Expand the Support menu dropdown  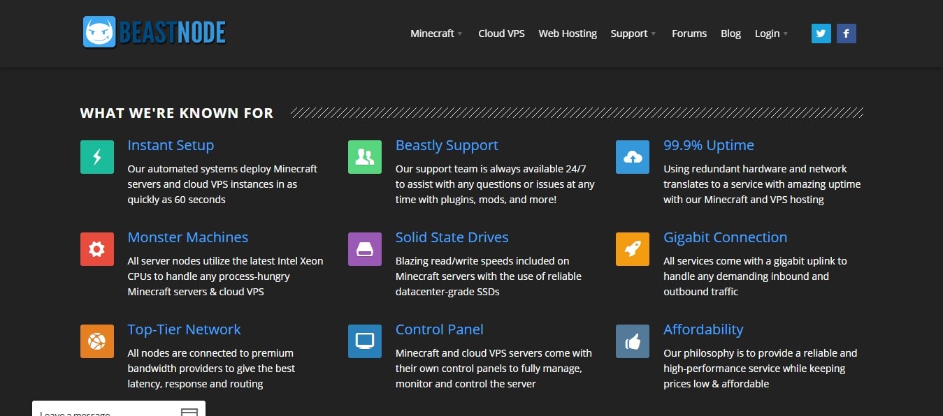coord(633,34)
